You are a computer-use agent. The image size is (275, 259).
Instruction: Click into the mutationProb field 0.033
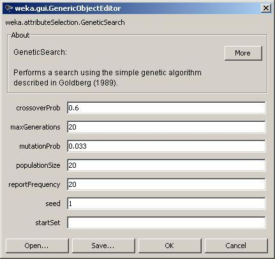coord(167,146)
